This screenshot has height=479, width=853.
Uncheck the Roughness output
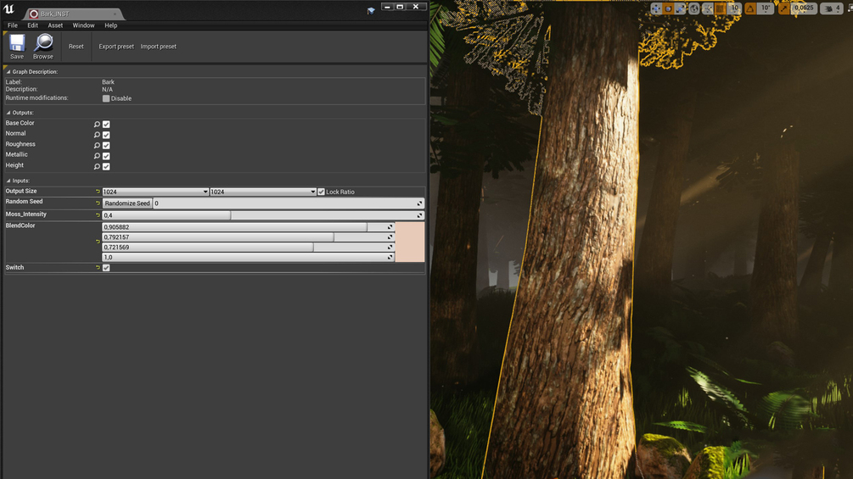[106, 146]
